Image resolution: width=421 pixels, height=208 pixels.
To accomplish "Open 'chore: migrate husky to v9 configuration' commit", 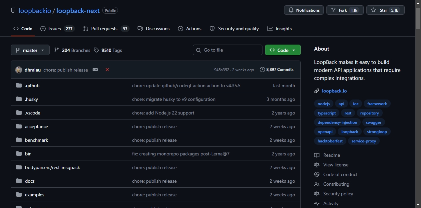I will pyautogui.click(x=174, y=99).
